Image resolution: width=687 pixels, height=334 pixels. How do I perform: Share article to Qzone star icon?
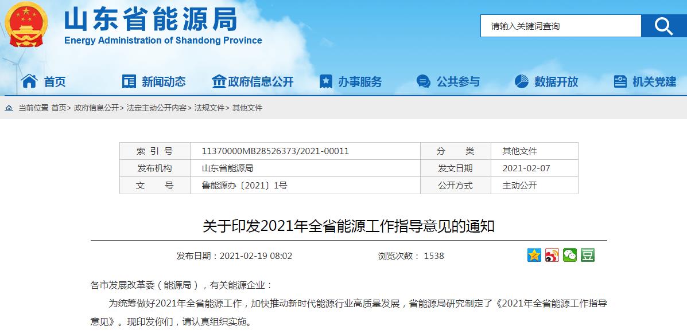[534, 255]
